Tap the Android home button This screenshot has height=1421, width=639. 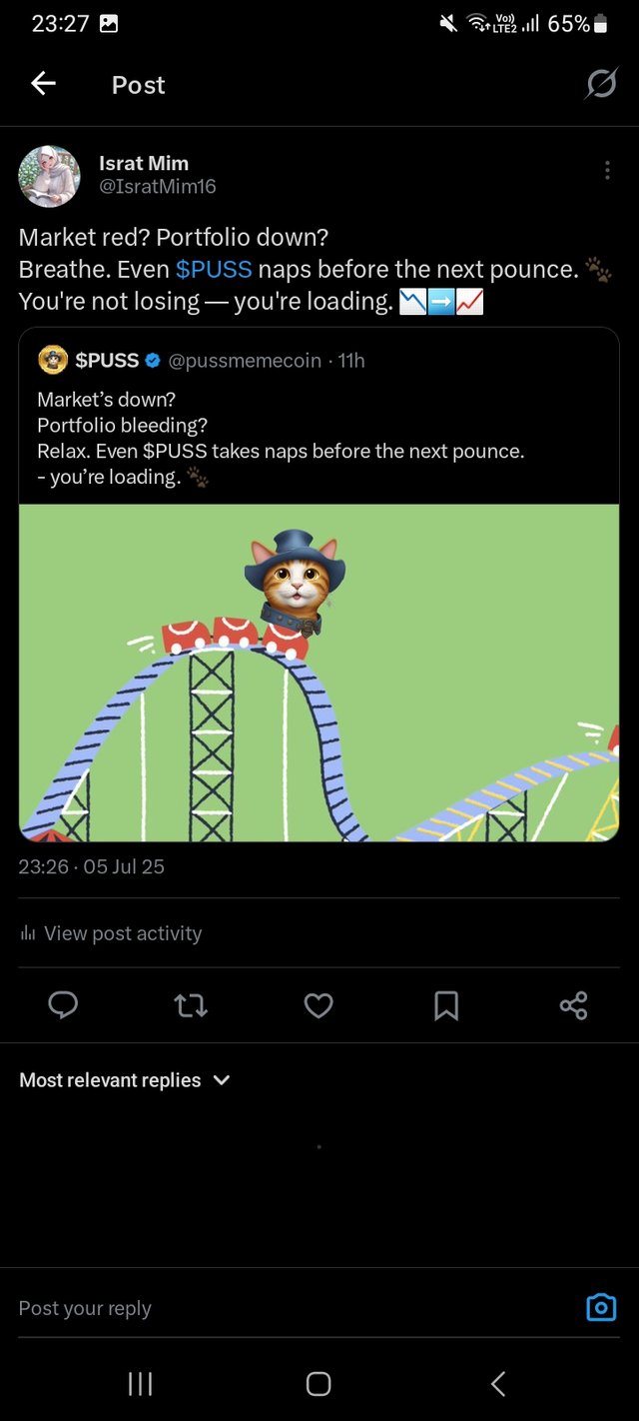(319, 1383)
